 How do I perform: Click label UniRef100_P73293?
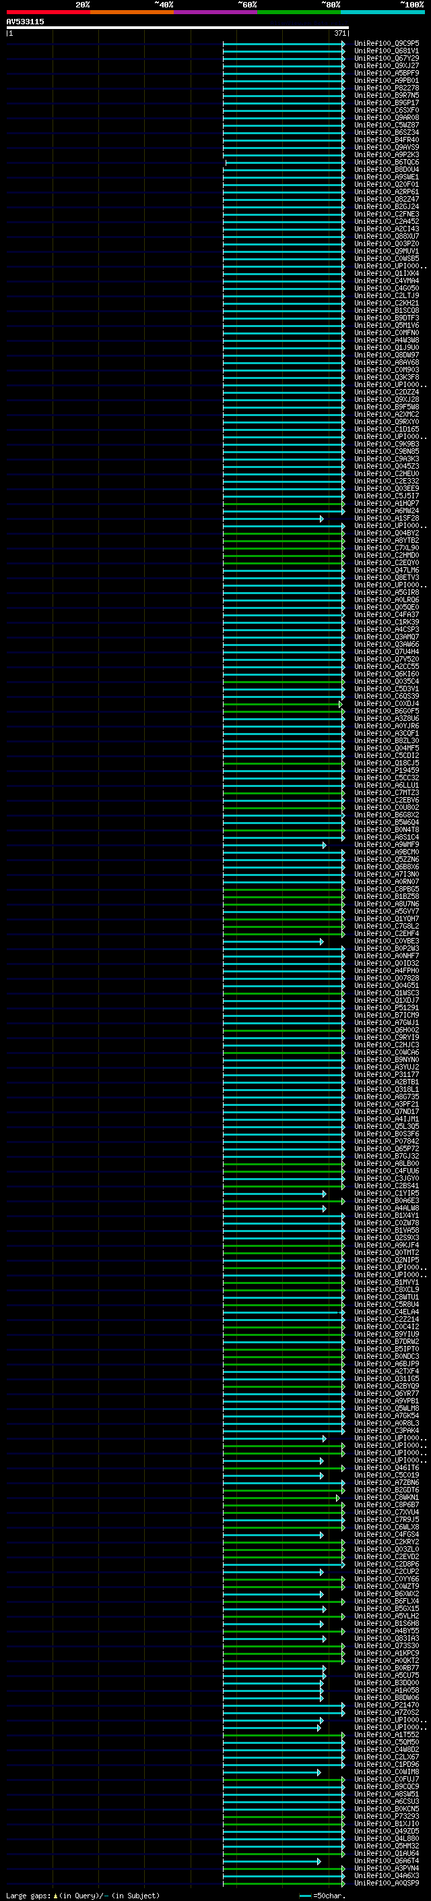(386, 1816)
